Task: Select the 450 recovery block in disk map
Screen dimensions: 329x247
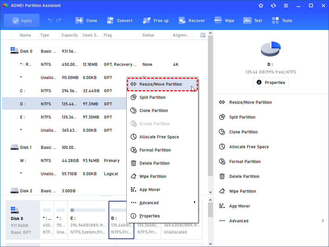Action: click(x=47, y=220)
